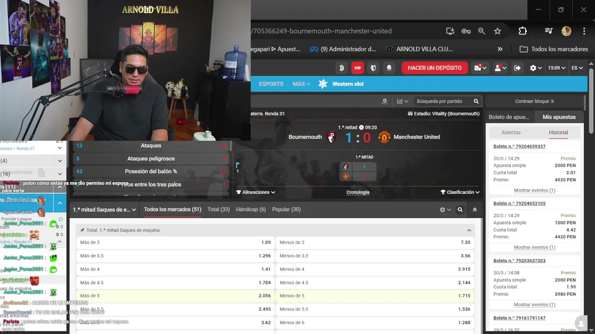595x334 pixels.
Task: Open the Bitcoin payments icon
Action: pos(342,68)
